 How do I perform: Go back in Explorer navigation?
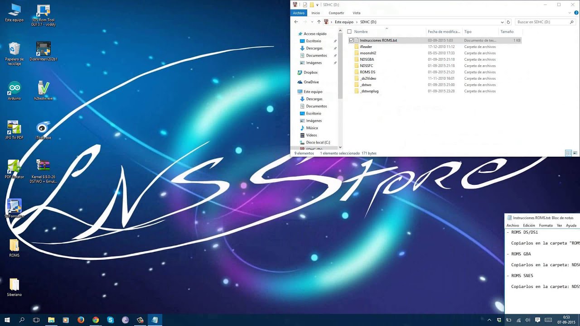click(296, 22)
